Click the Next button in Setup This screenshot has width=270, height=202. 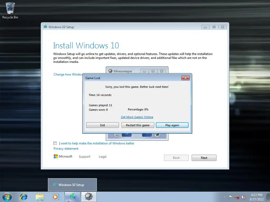pyautogui.click(x=204, y=158)
